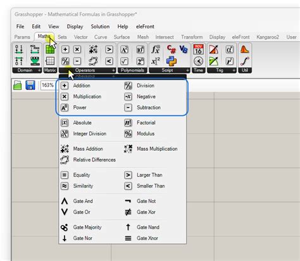The width and height of the screenshot is (300, 261).
Task: Click the VB script component icon
Action: pos(184,49)
